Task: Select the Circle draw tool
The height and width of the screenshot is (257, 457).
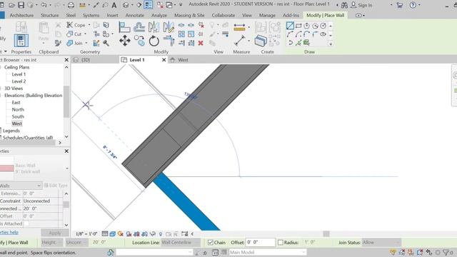Action: click(323, 26)
